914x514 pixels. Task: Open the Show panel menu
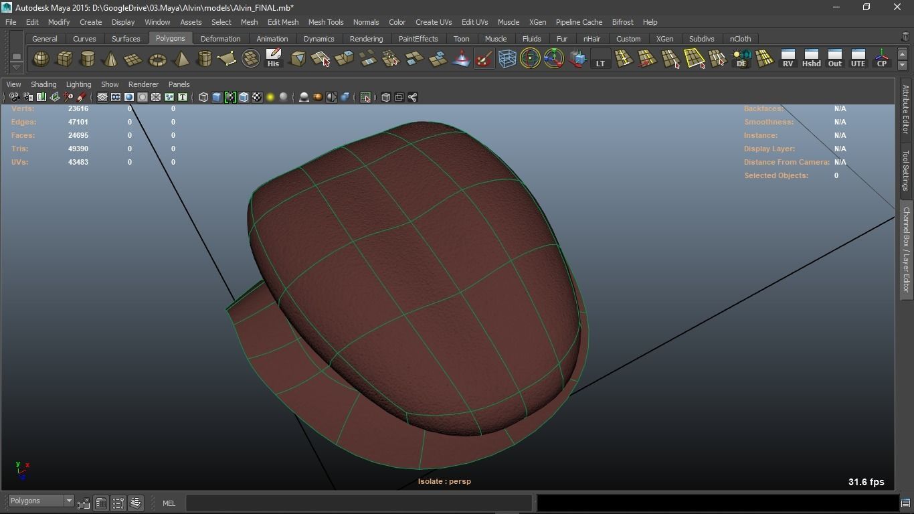tap(110, 84)
